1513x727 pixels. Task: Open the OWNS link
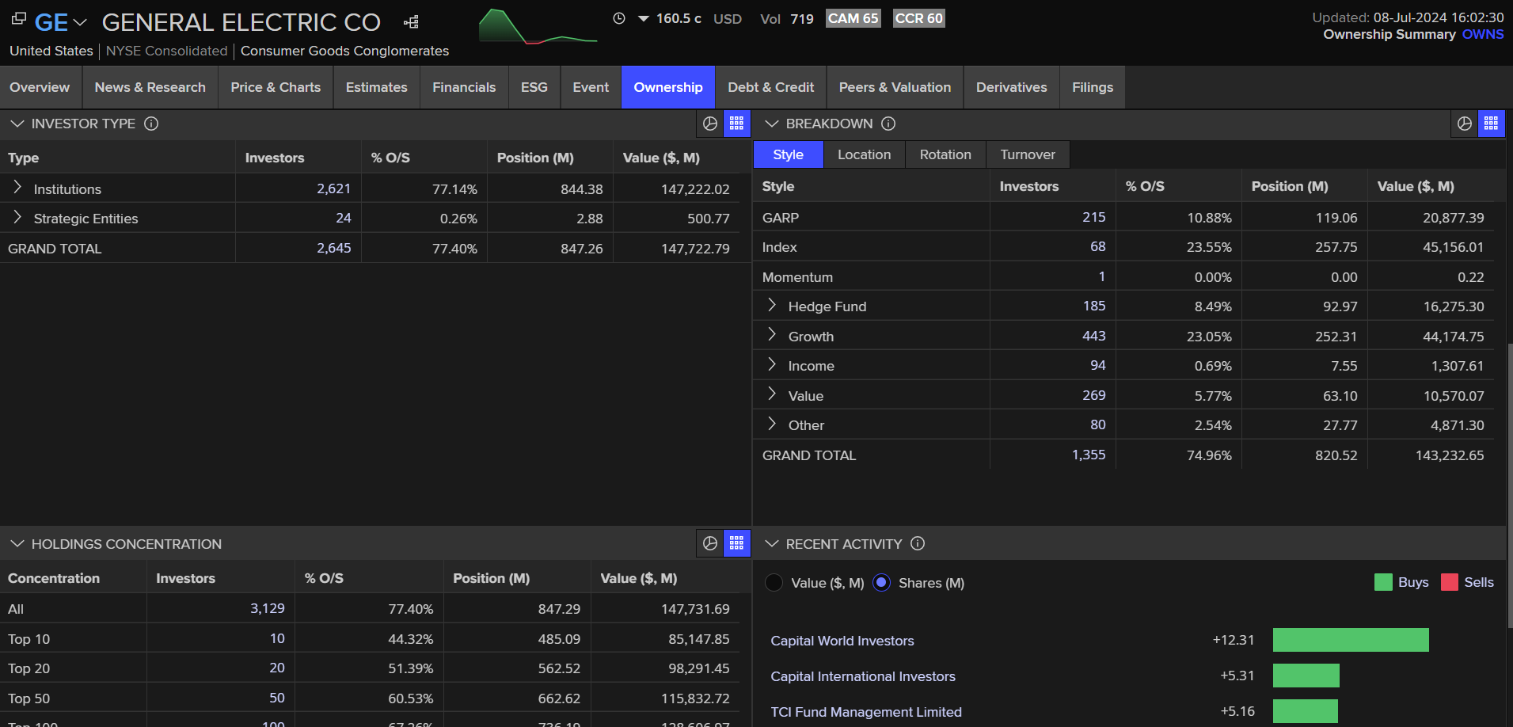point(1483,34)
